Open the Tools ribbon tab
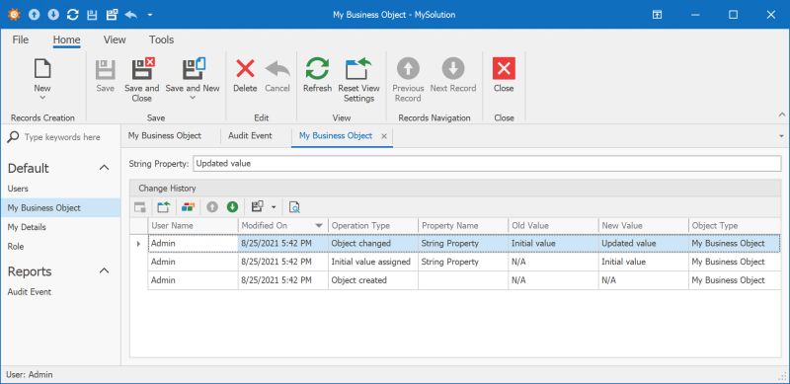790x384 pixels. point(161,39)
